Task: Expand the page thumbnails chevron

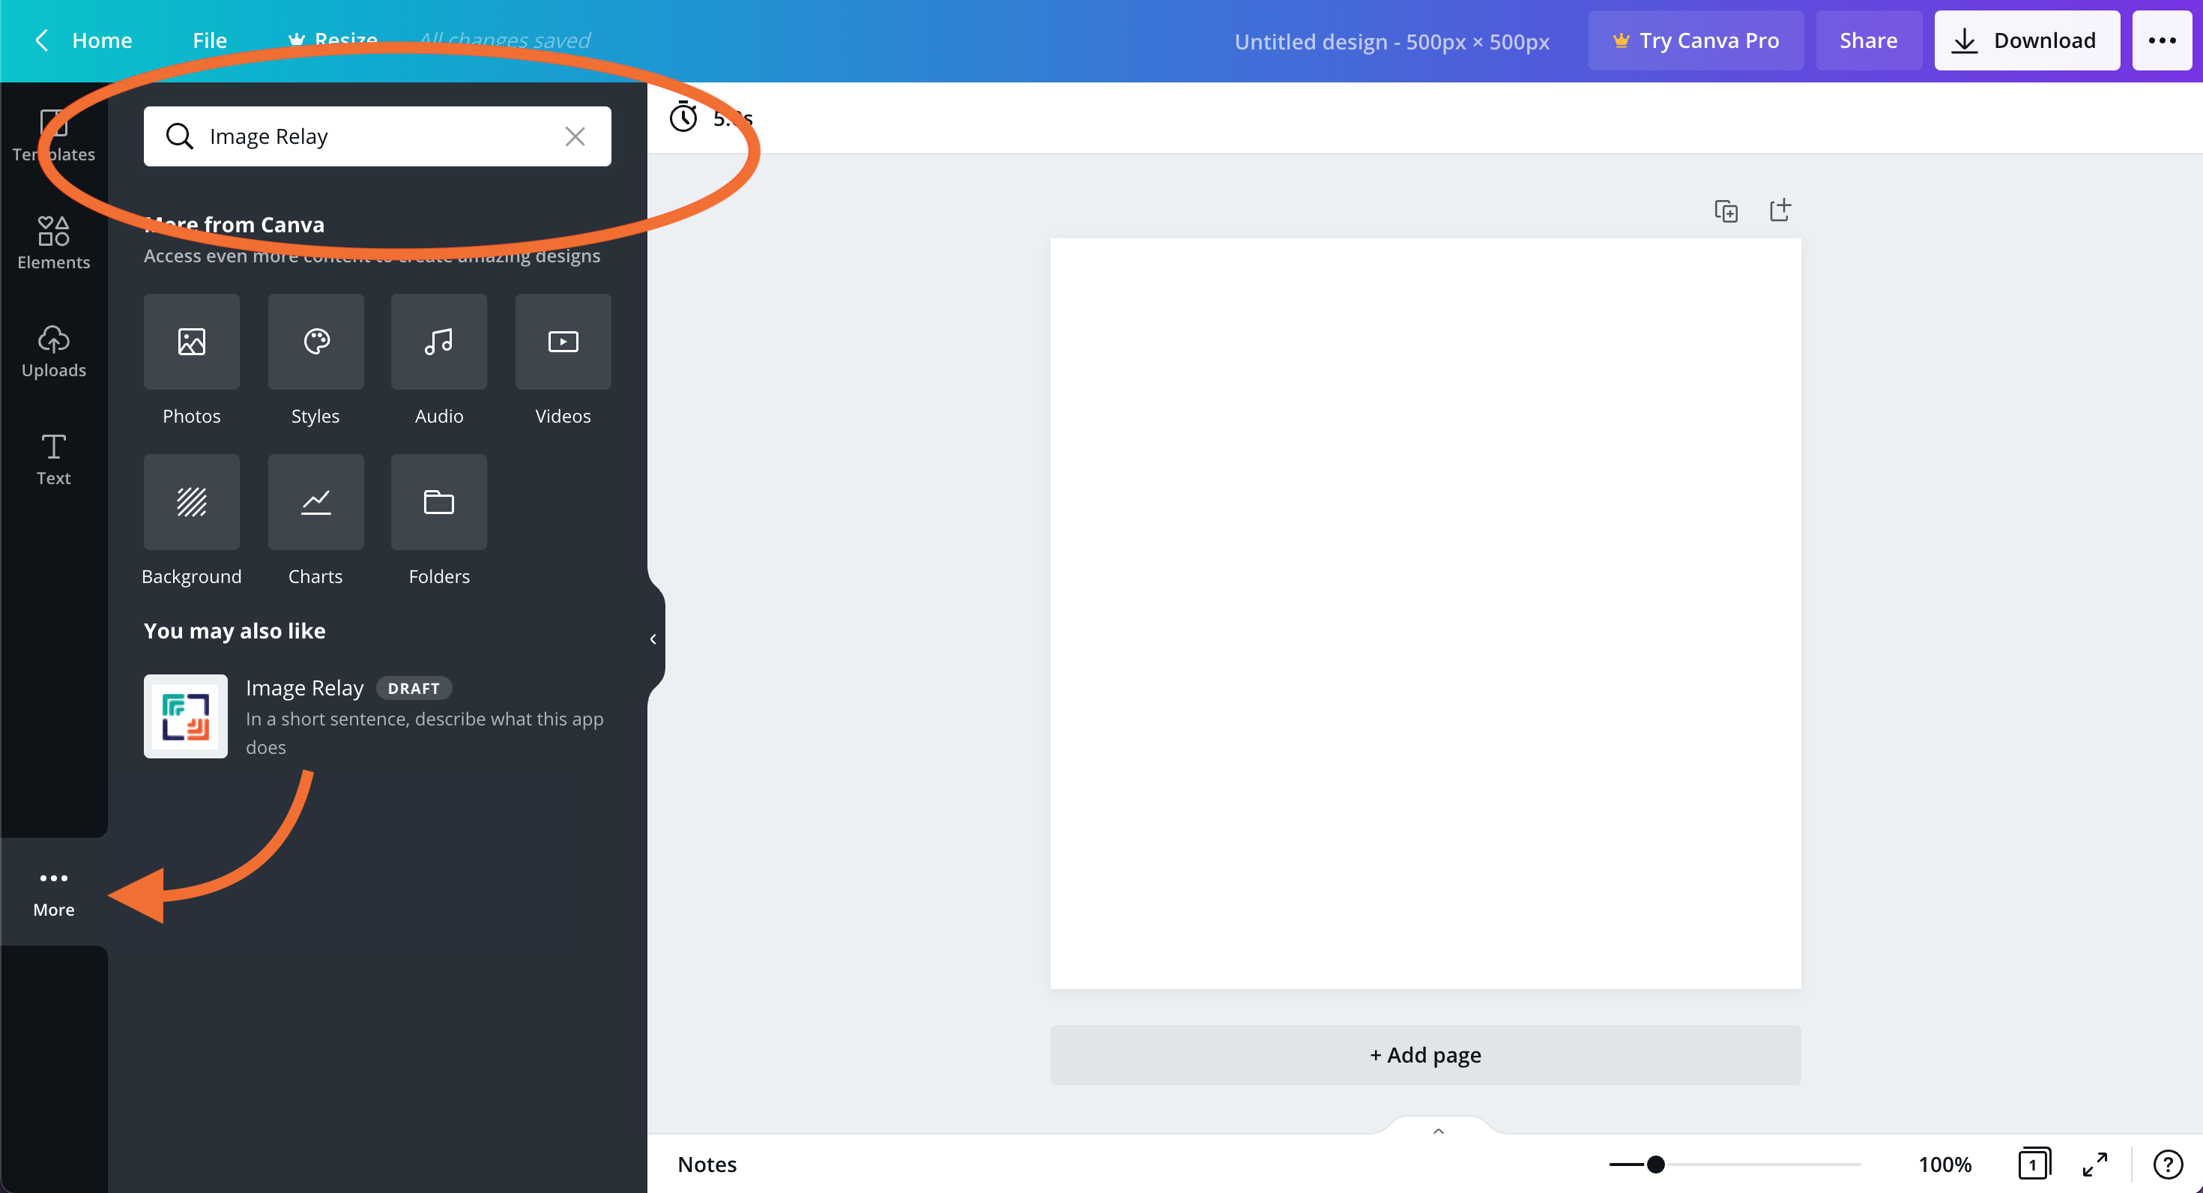Action: pos(1439,1130)
